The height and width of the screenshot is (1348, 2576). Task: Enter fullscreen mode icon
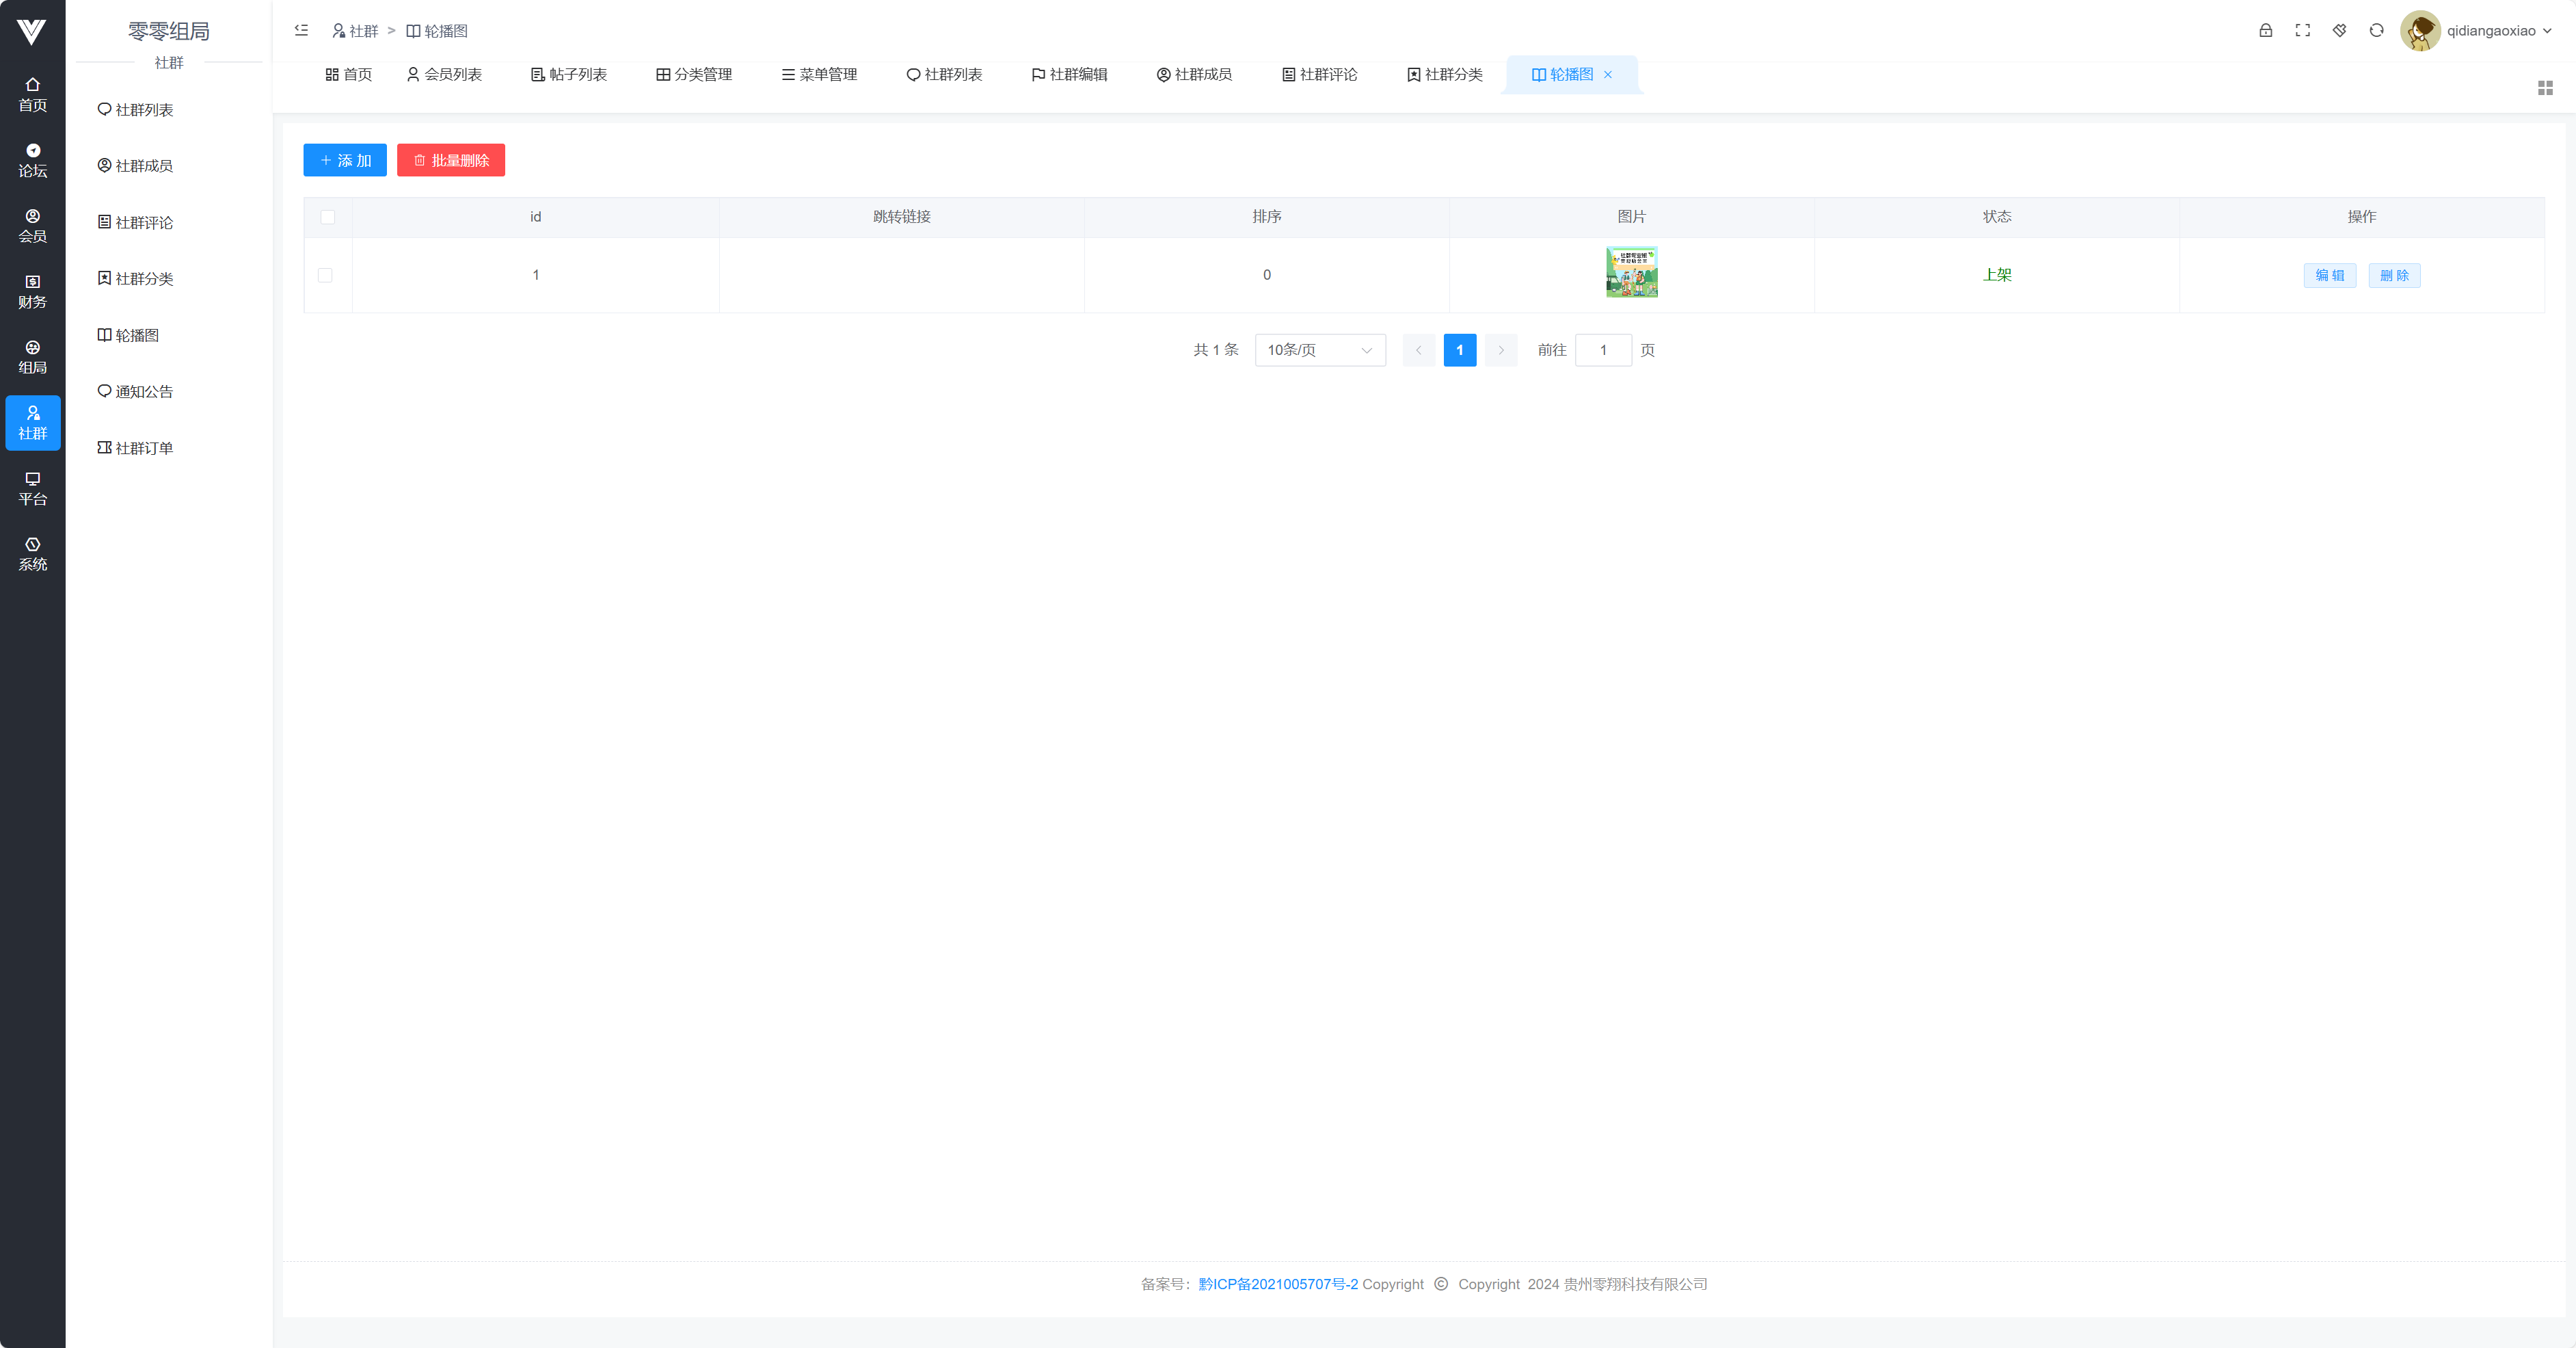click(2302, 31)
